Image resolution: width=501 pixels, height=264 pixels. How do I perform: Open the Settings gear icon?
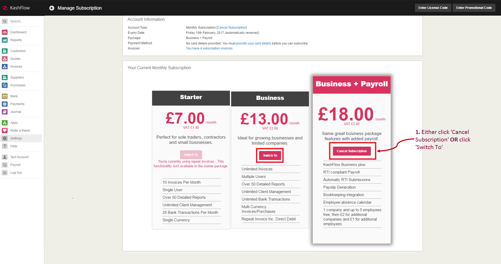5,138
